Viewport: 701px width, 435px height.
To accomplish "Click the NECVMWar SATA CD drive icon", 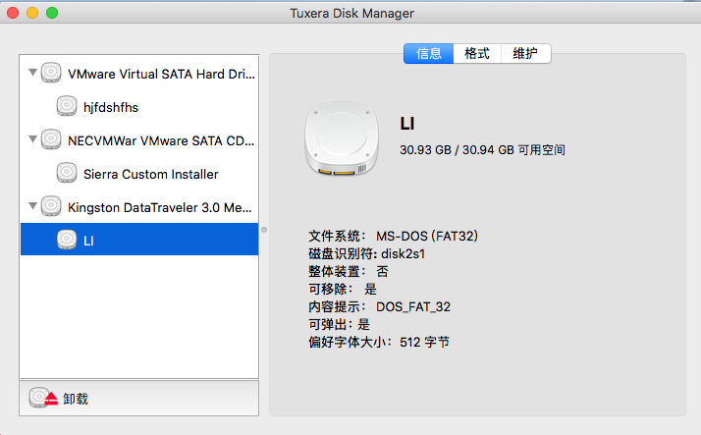I will tap(51, 139).
